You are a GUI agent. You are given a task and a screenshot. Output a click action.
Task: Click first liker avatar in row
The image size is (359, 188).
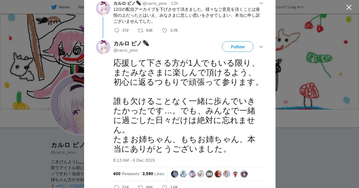pos(175,174)
